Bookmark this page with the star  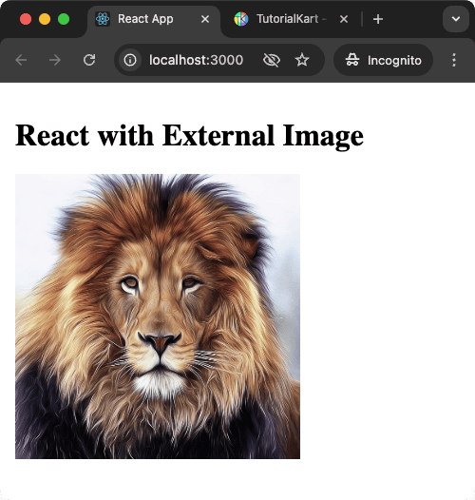302,60
